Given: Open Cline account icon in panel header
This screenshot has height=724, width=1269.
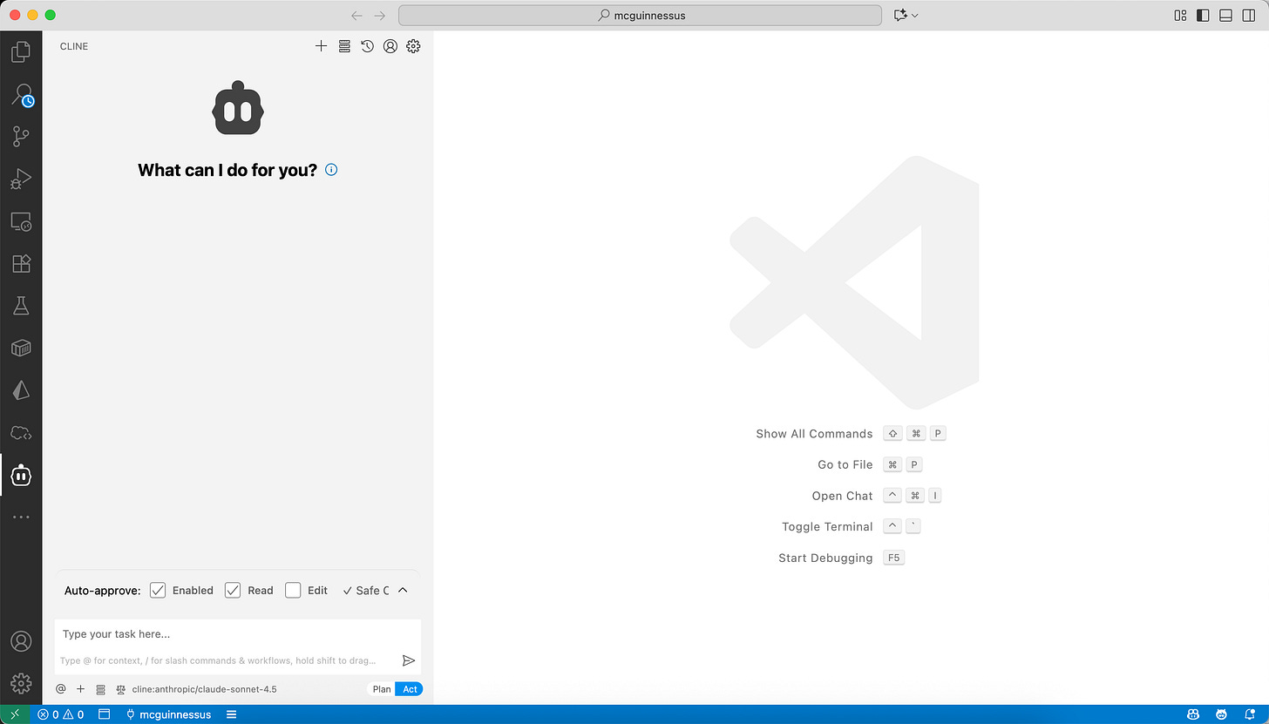Looking at the screenshot, I should [390, 46].
